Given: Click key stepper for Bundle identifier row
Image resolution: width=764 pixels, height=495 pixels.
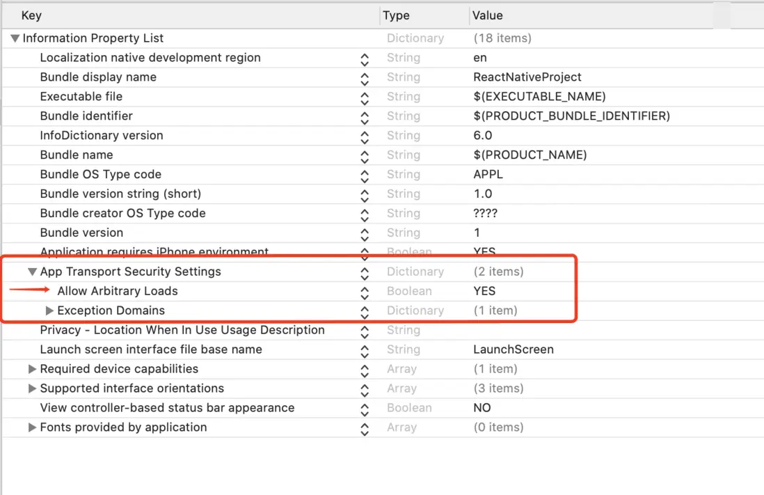Looking at the screenshot, I should point(365,116).
